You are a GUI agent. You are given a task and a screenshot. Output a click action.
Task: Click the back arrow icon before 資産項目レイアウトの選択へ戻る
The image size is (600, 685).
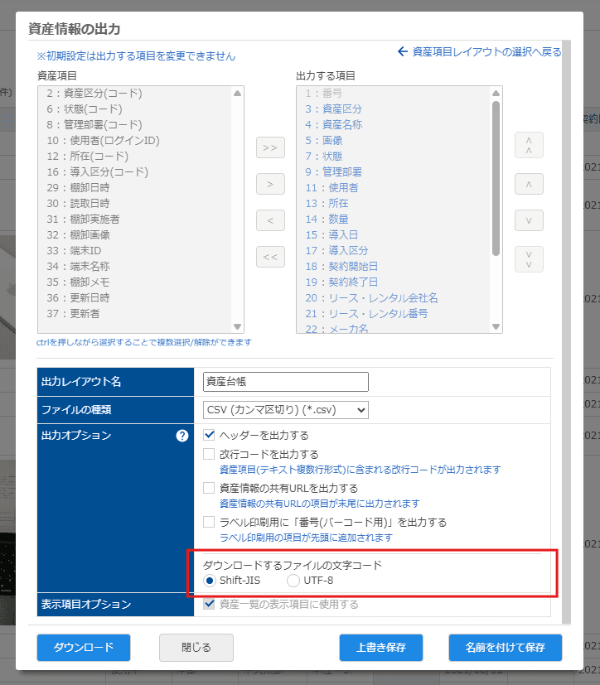pyautogui.click(x=403, y=51)
